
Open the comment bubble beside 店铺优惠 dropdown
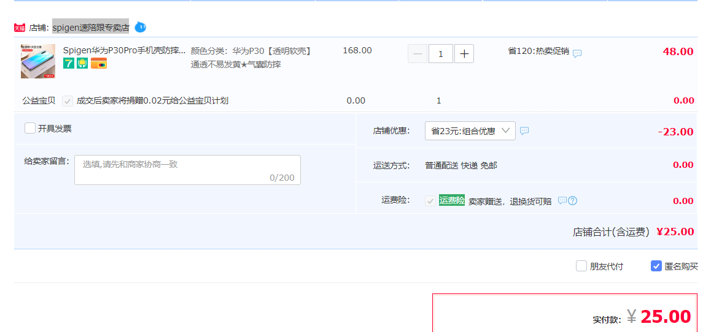click(524, 130)
